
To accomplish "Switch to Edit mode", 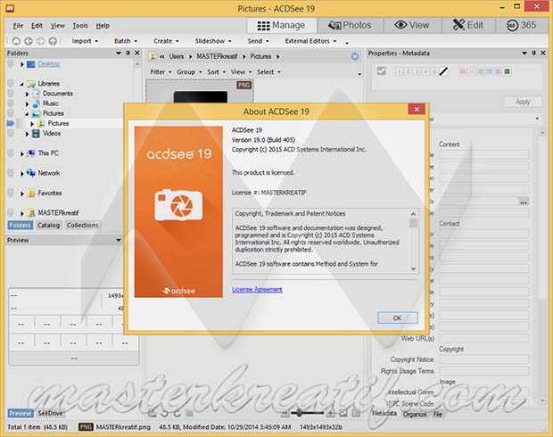I will (x=468, y=25).
